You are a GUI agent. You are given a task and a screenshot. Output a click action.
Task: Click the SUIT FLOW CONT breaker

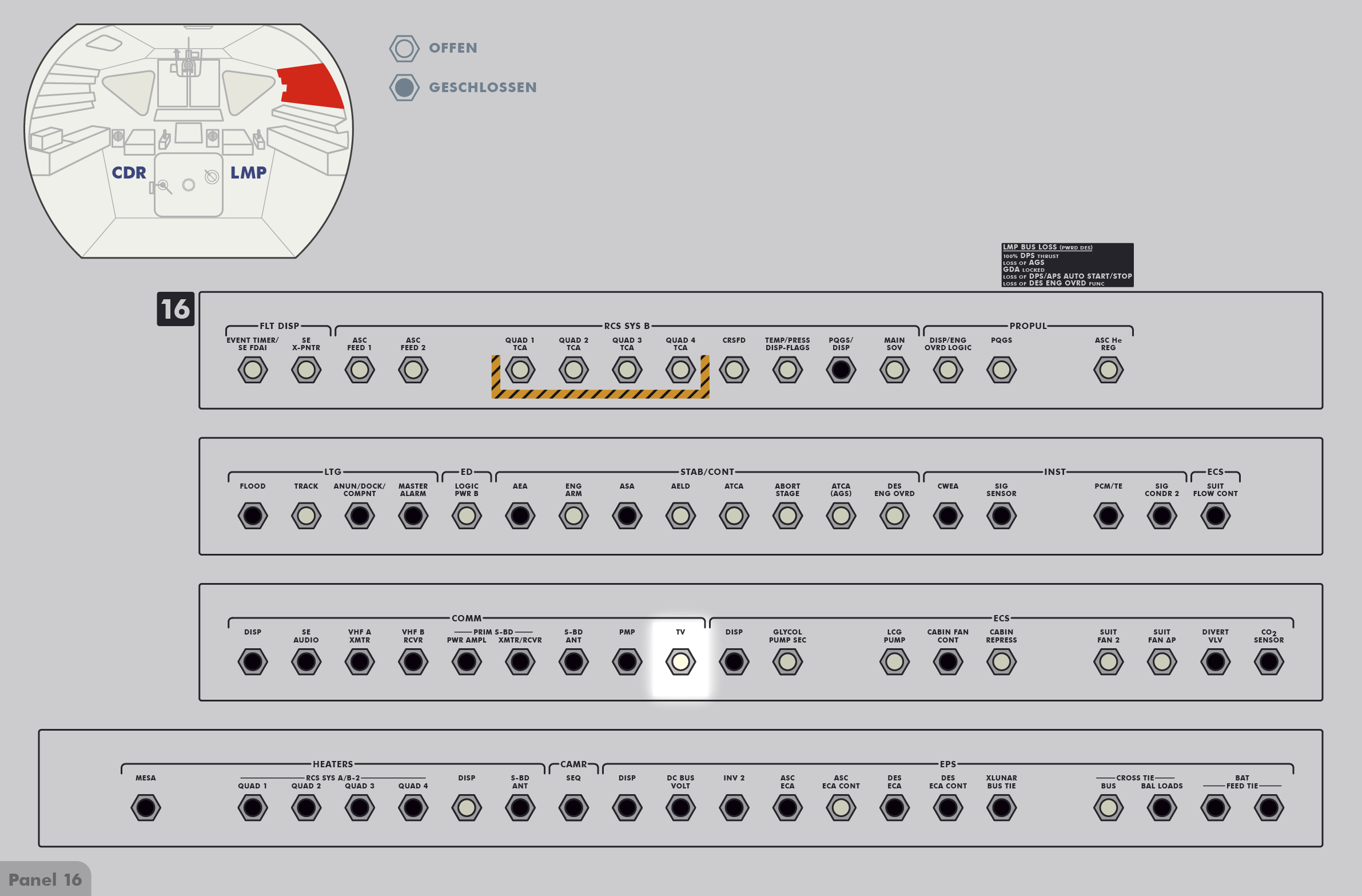pyautogui.click(x=1215, y=516)
